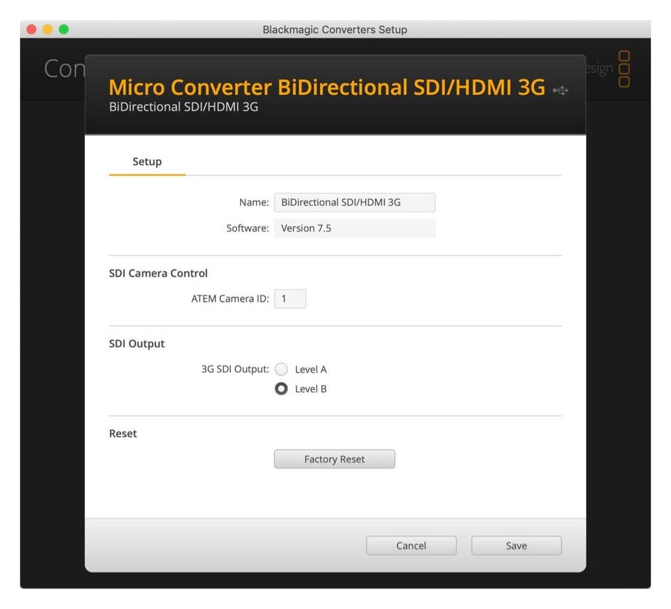Click the BiDirectional SDI/HDMI 3G subtitle
Viewport: 671px width, 609px height.
(184, 107)
